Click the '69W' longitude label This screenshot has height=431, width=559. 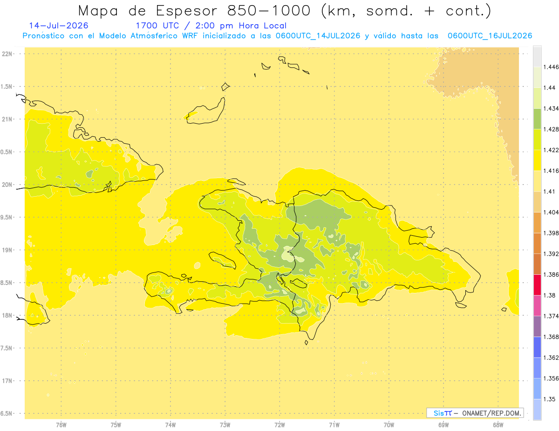click(443, 425)
